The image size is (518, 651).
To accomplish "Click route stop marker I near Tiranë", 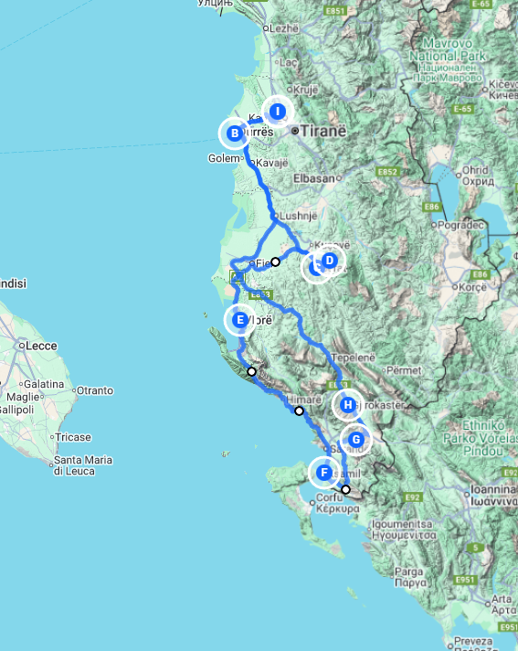I will (278, 112).
